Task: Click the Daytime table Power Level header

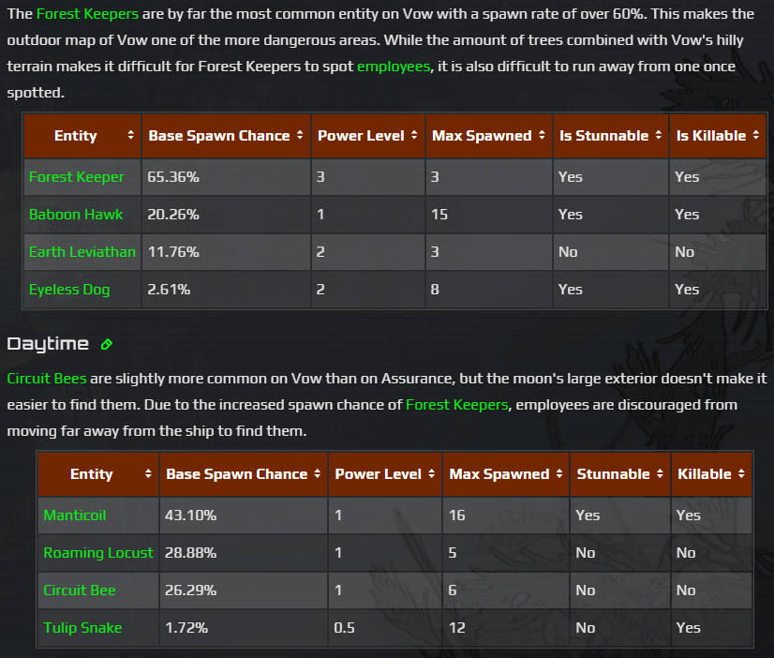Action: [378, 474]
